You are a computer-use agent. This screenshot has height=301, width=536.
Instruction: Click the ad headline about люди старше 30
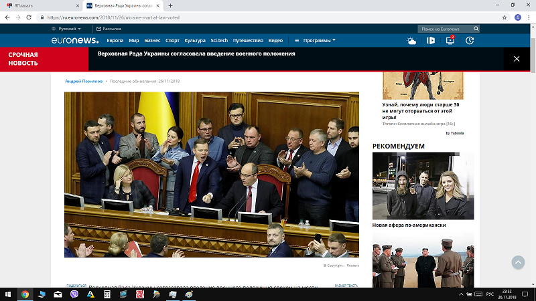(421, 111)
